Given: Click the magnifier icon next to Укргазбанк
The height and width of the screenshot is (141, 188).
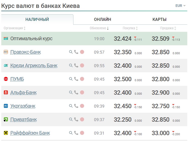Looking at the screenshot, I should (71, 106).
